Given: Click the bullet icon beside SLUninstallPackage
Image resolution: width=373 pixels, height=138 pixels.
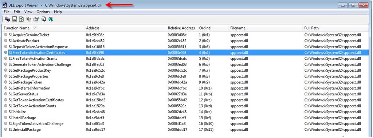Looking at the screenshot, I should click(6, 130).
